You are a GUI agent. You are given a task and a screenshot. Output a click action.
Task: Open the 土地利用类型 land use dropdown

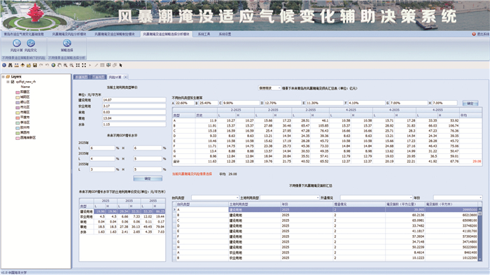(x=290, y=197)
